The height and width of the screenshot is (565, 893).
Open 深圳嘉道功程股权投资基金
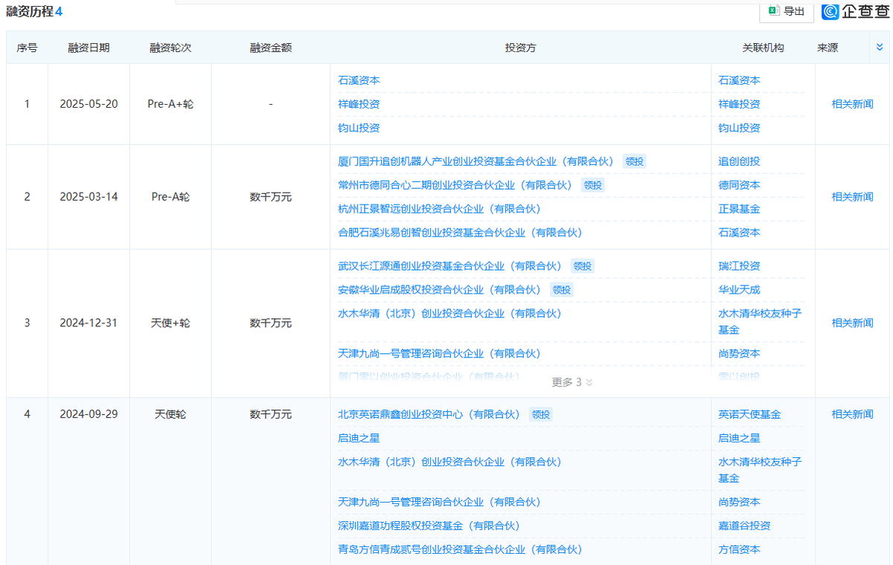point(429,526)
